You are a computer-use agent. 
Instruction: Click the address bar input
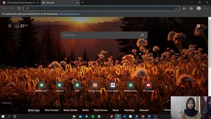[x=102, y=9]
